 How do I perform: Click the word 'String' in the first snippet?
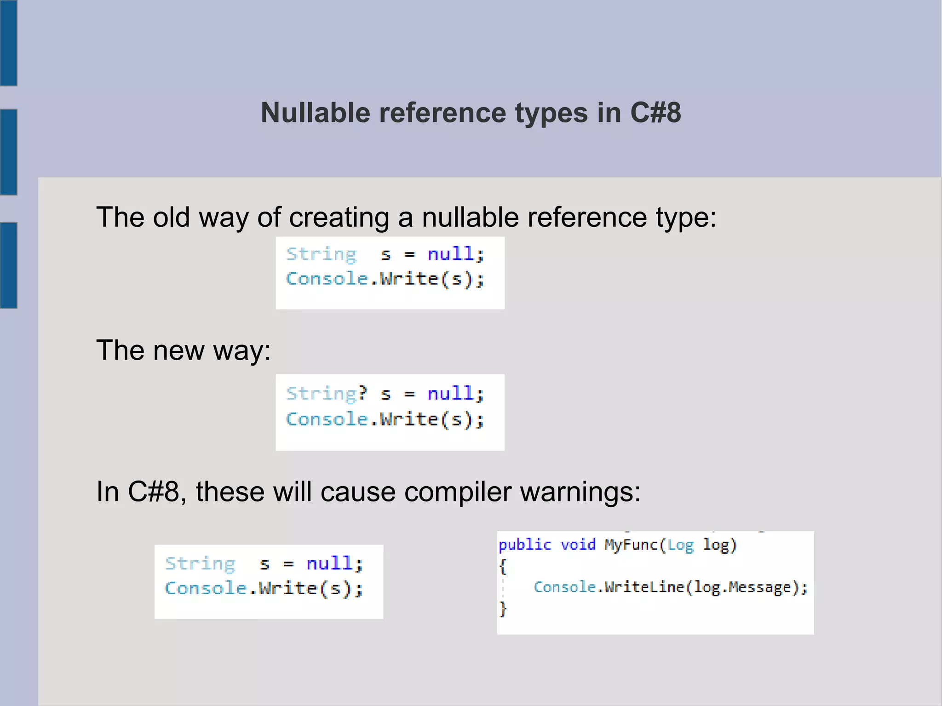click(321, 254)
